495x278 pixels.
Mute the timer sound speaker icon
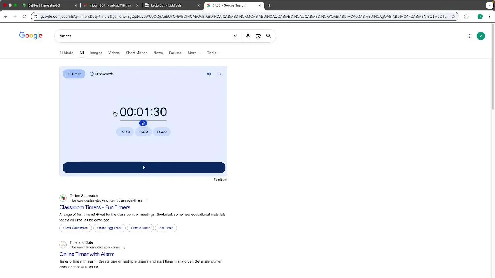click(209, 74)
